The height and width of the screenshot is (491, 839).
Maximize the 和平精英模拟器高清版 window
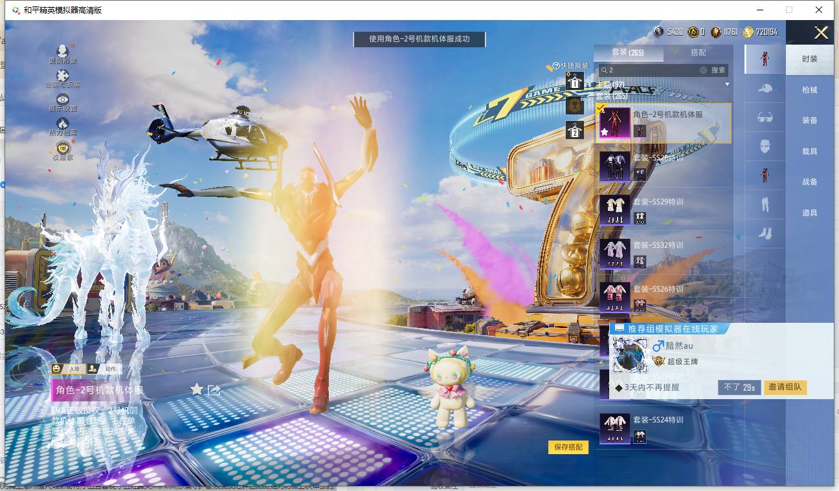(789, 10)
